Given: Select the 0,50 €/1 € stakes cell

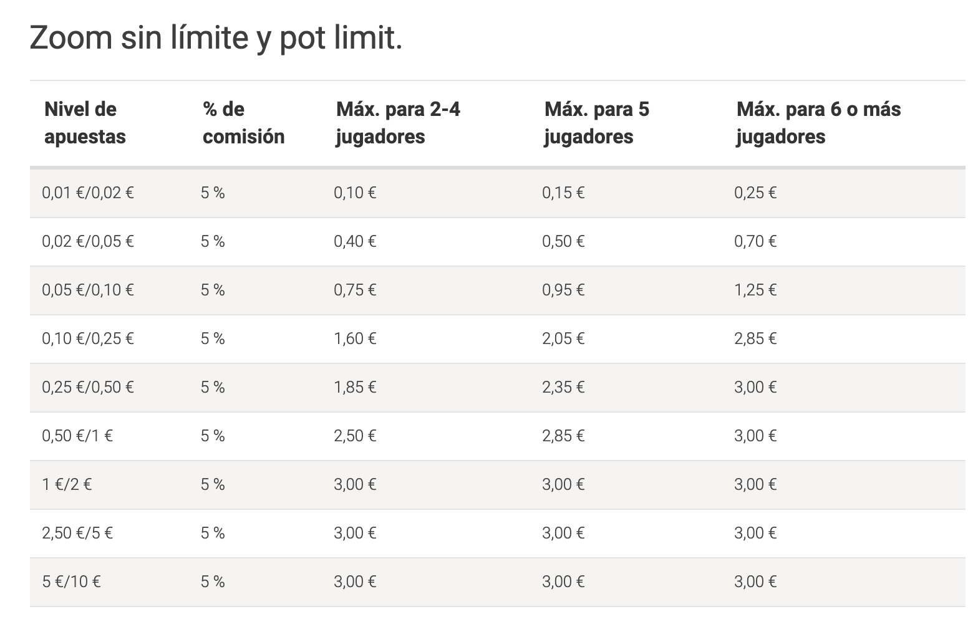Looking at the screenshot, I should [x=77, y=436].
